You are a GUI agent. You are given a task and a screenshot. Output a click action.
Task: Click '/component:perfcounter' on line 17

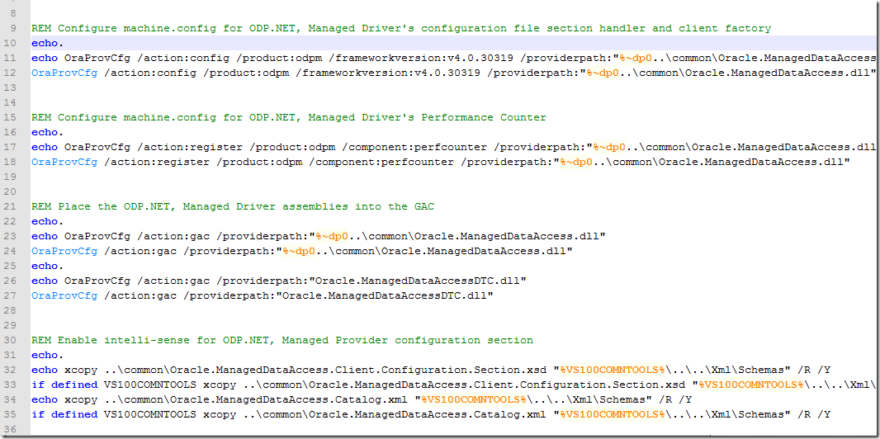[x=414, y=148]
